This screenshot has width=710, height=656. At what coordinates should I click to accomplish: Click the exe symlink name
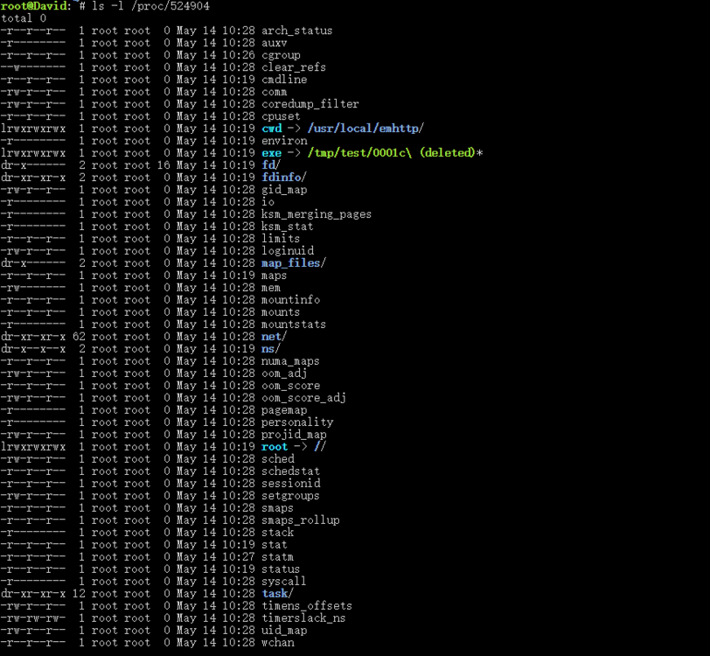coord(271,153)
